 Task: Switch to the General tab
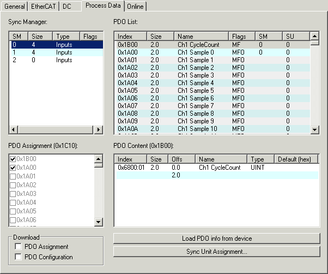coord(14,7)
